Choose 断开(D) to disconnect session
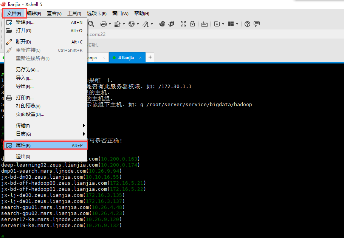 coord(46,42)
